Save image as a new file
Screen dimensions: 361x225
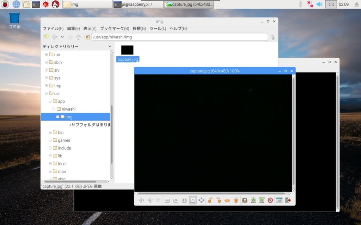(x=262, y=200)
